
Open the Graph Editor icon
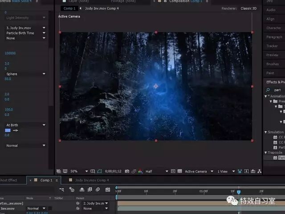[108, 189]
